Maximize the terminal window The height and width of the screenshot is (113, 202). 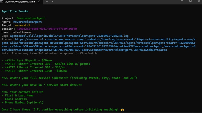coord(190,1)
